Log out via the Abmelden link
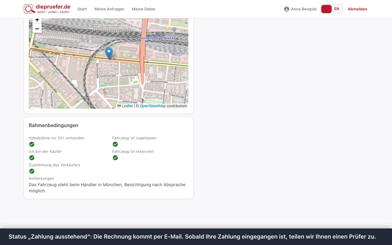Screen dimensions: 392x245 point(357,9)
